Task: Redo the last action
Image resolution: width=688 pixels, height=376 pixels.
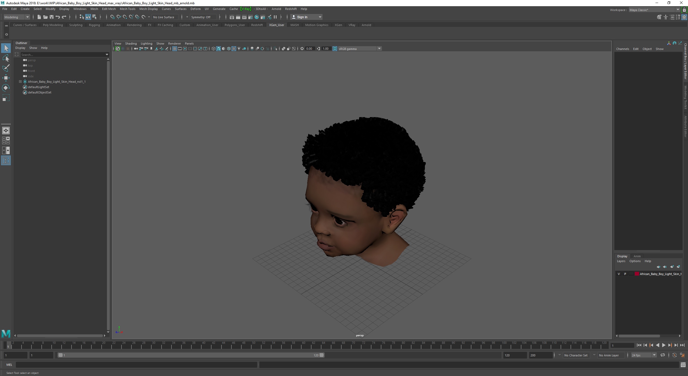Action: pos(64,17)
